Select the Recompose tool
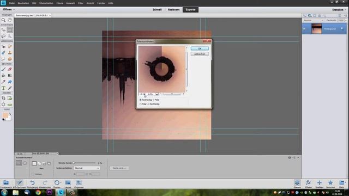Screen dimensions: 349x196 (10, 98)
